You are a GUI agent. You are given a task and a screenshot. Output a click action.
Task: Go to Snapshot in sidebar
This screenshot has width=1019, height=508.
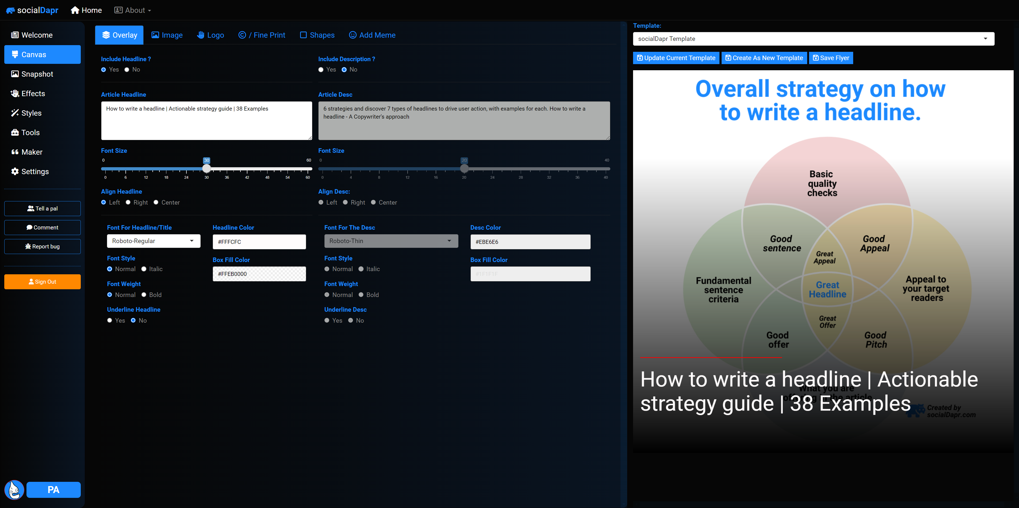click(x=42, y=74)
